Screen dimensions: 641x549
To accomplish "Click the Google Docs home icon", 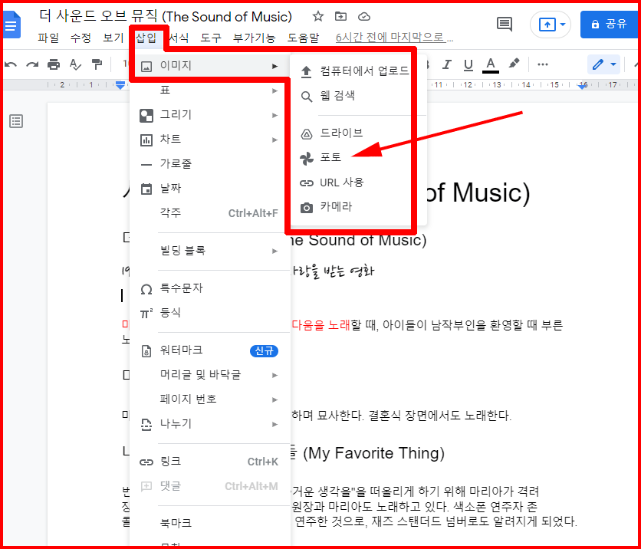I will pos(12,25).
